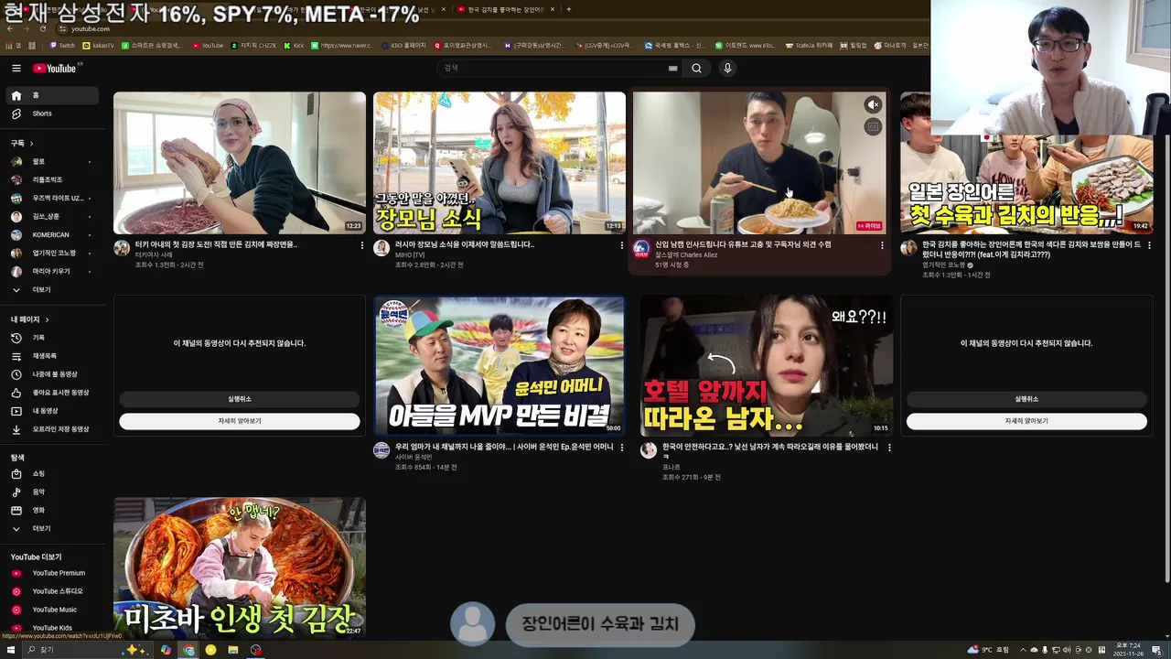The image size is (1171, 659).
Task: Open options menu for 일본 장인어른 video
Action: [x=1149, y=245]
